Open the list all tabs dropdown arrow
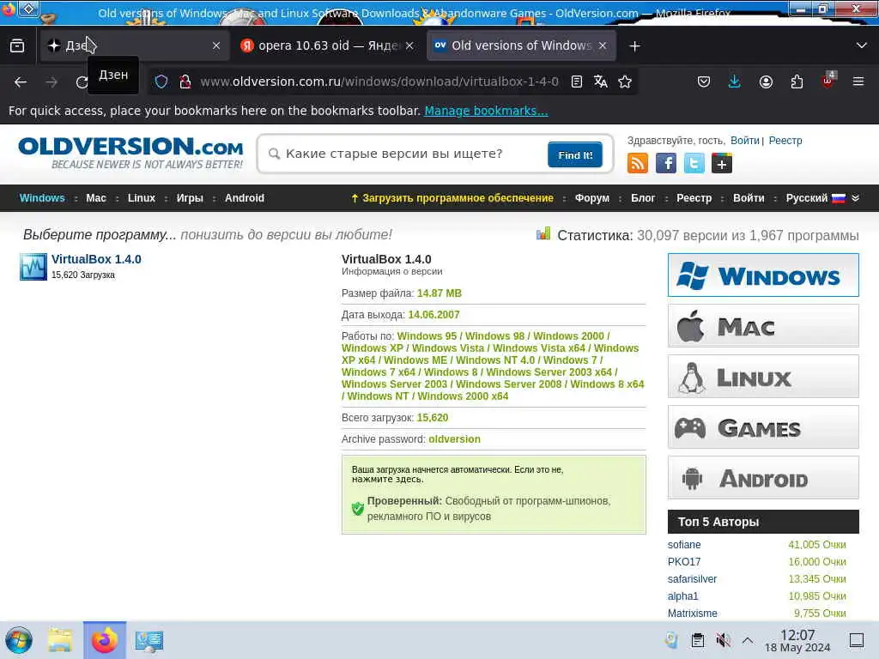The height and width of the screenshot is (659, 879). pyautogui.click(x=862, y=46)
